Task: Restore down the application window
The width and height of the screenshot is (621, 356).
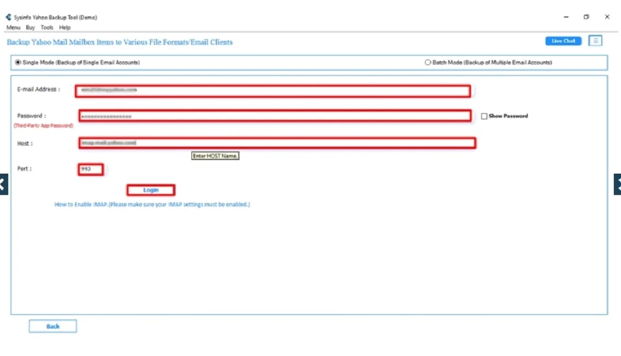Action: (x=586, y=17)
